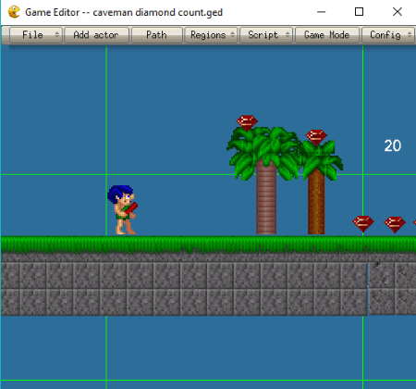Click the green grass platform strip
Viewport: 416px width, 389px height.
pos(208,245)
